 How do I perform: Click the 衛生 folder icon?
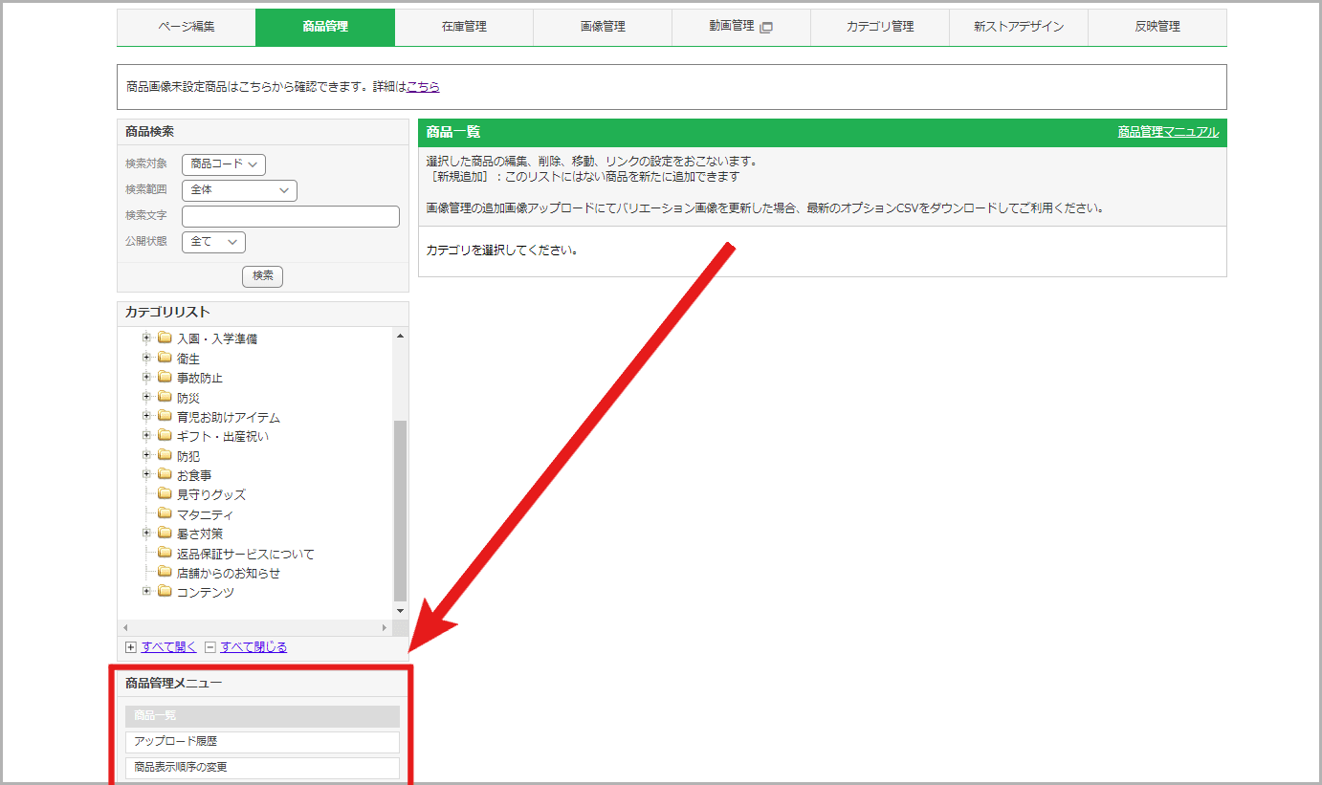[165, 358]
